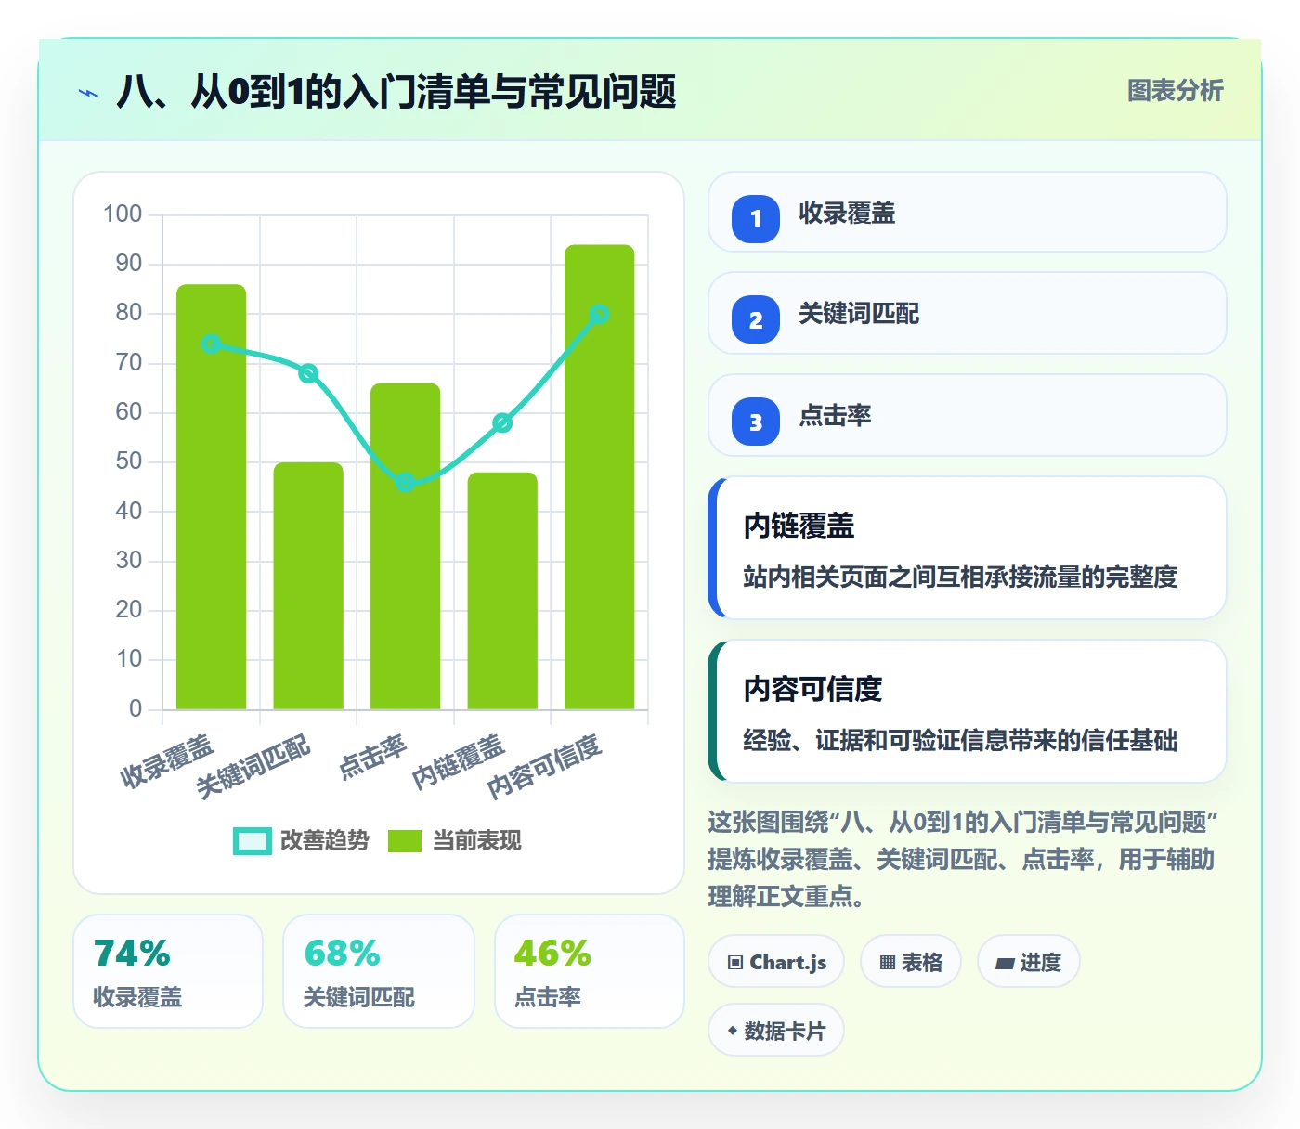Click the trend line point above the 关键词匹配 bar
The width and height of the screenshot is (1300, 1129).
pos(308,373)
